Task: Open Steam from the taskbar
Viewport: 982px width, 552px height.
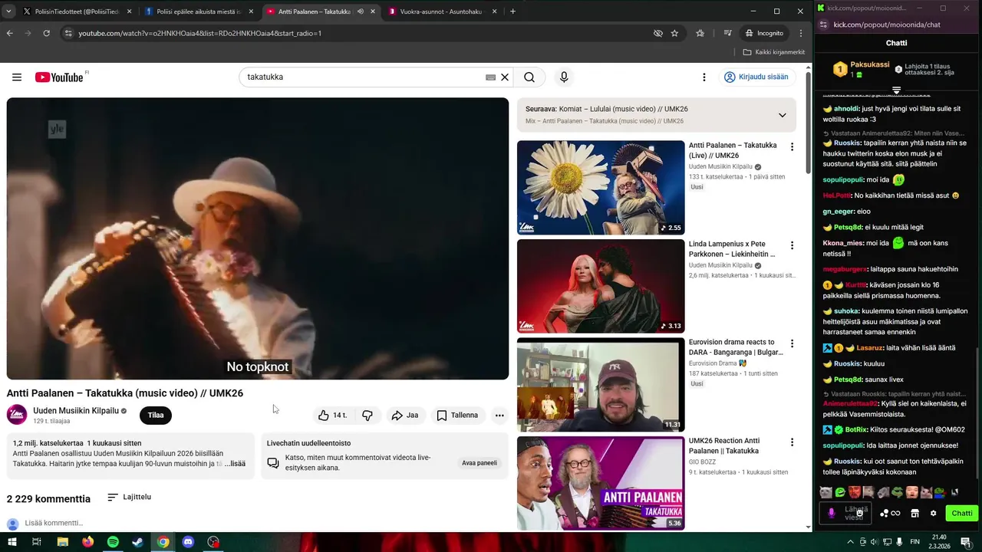Action: (137, 542)
